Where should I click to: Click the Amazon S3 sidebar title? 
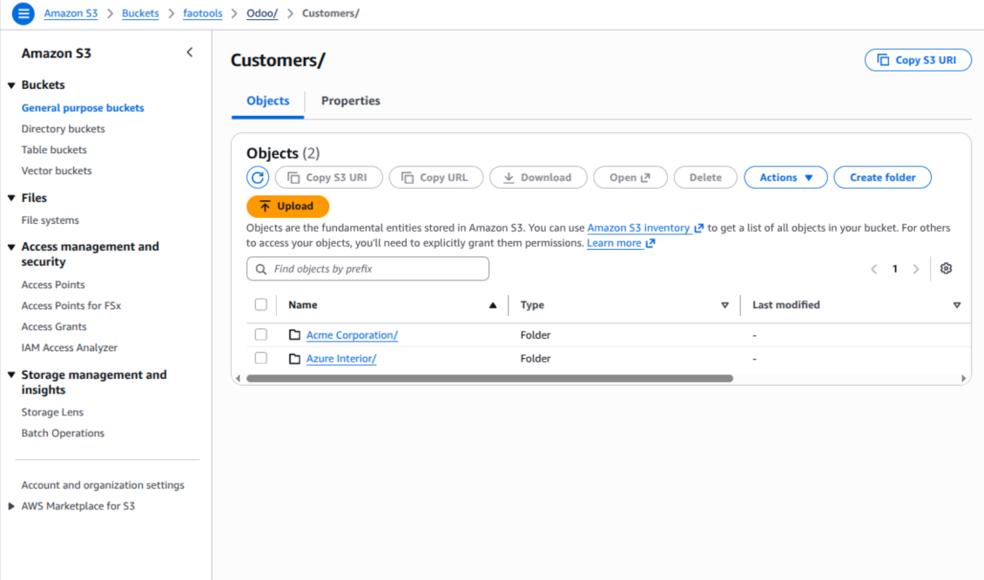pos(57,53)
